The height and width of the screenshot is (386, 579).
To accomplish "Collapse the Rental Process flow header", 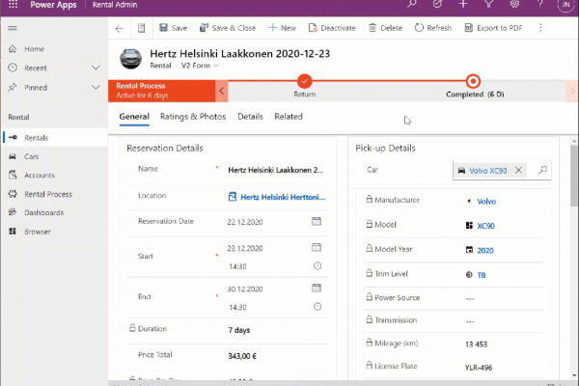I will (x=161, y=91).
